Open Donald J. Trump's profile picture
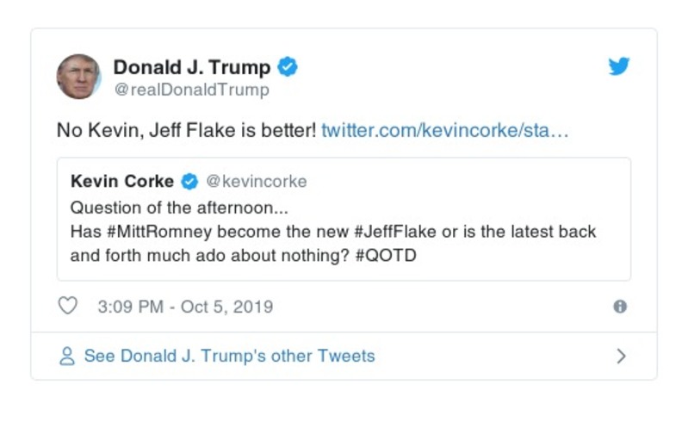This screenshot has height=422, width=688. coord(78,77)
